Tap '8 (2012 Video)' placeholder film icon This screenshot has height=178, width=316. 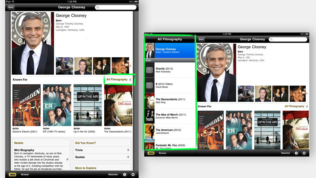click(x=149, y=85)
